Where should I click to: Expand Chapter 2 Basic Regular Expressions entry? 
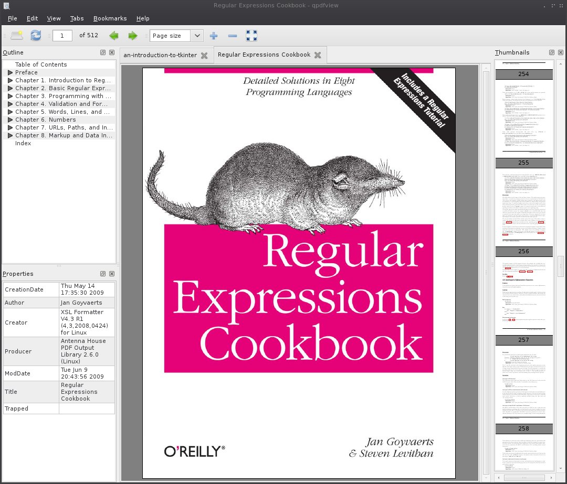10,88
